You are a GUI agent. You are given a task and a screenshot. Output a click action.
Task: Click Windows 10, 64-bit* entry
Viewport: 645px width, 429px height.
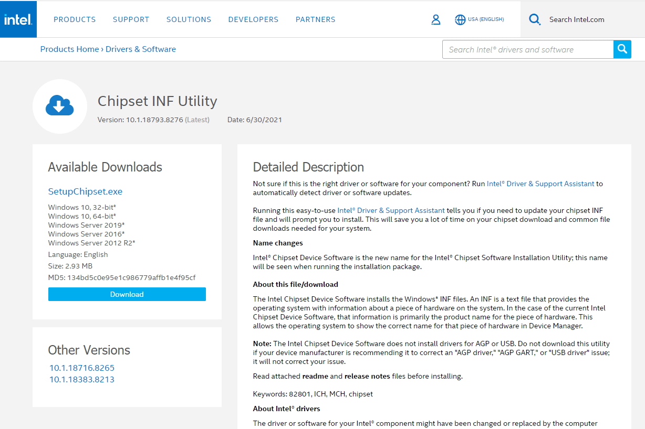(82, 216)
